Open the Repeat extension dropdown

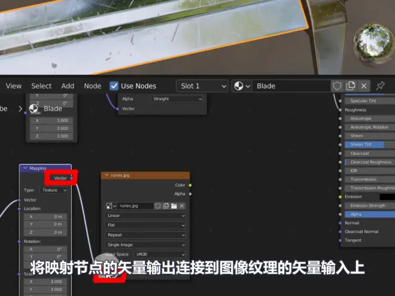point(145,235)
